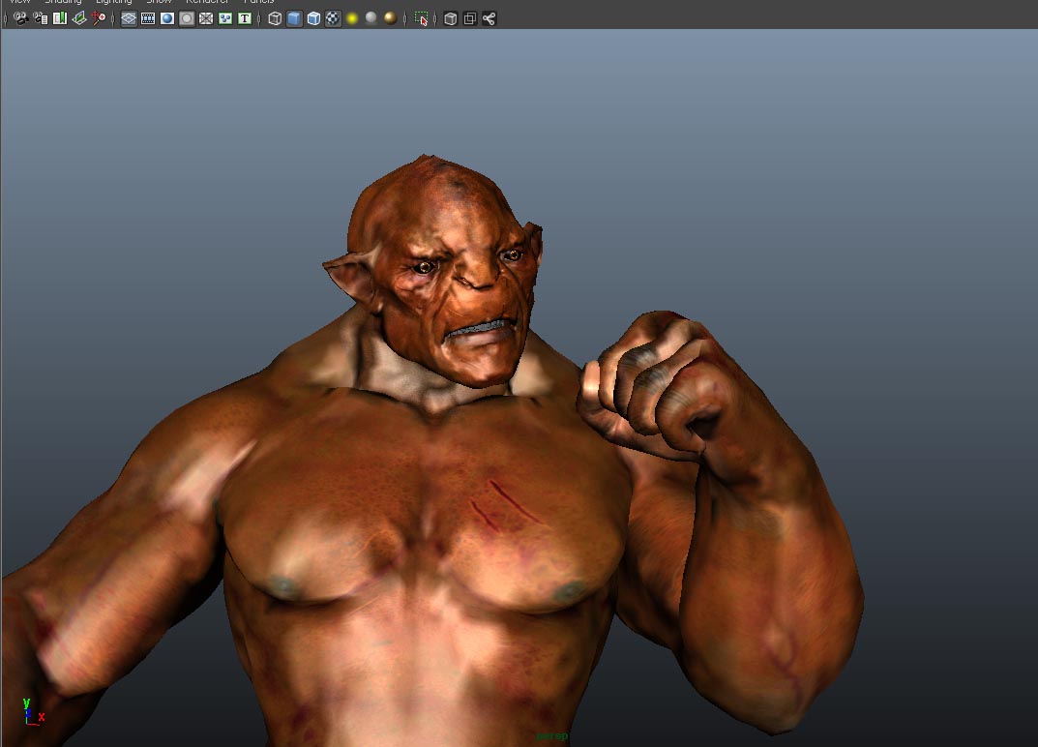Open the Renderer panel menu
This screenshot has width=1038, height=747.
click(x=207, y=2)
